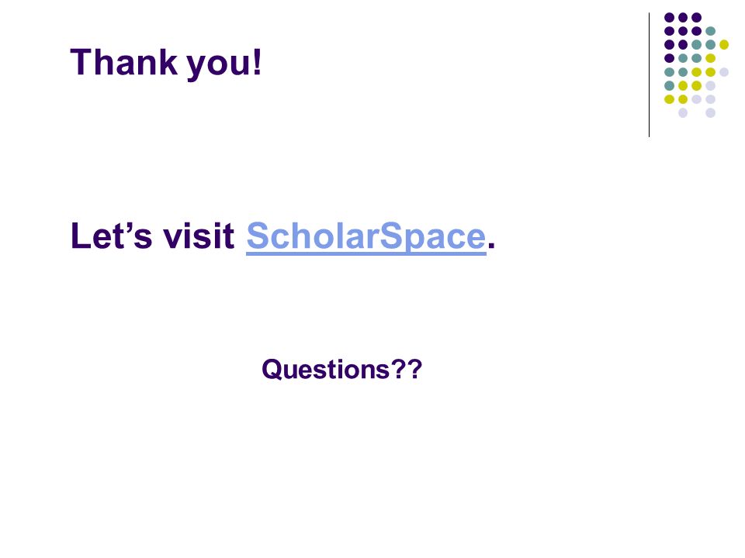Select the "Questions??" text
745x558 pixels.
tap(341, 370)
